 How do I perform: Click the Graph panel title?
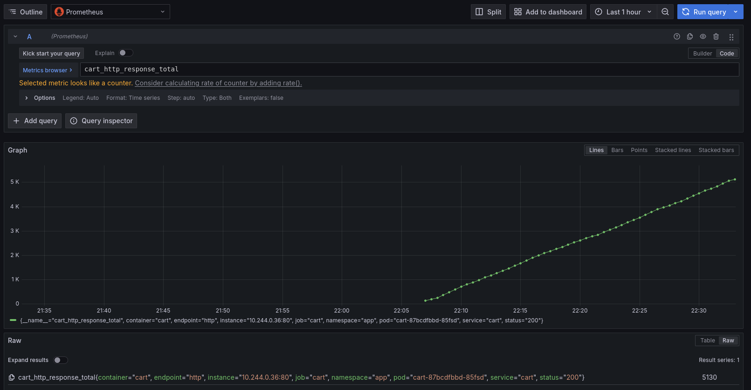[x=18, y=150]
